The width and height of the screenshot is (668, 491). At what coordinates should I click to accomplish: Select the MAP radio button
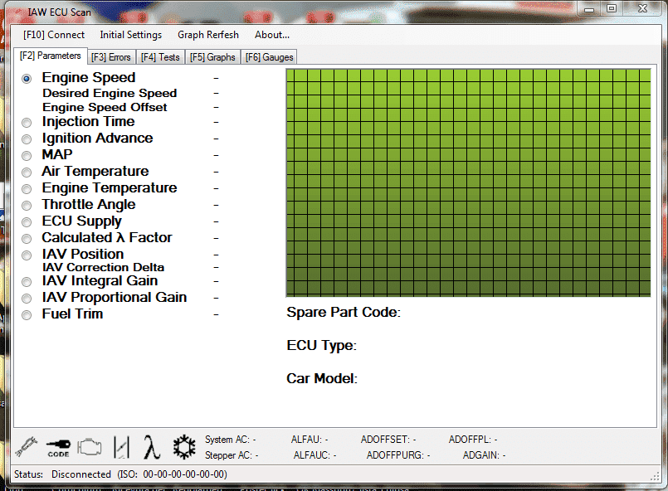tap(27, 156)
